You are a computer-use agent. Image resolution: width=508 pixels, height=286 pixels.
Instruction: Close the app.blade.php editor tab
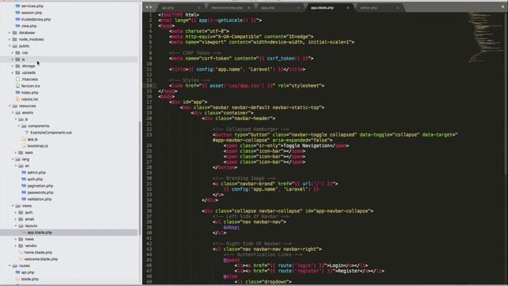(x=348, y=8)
